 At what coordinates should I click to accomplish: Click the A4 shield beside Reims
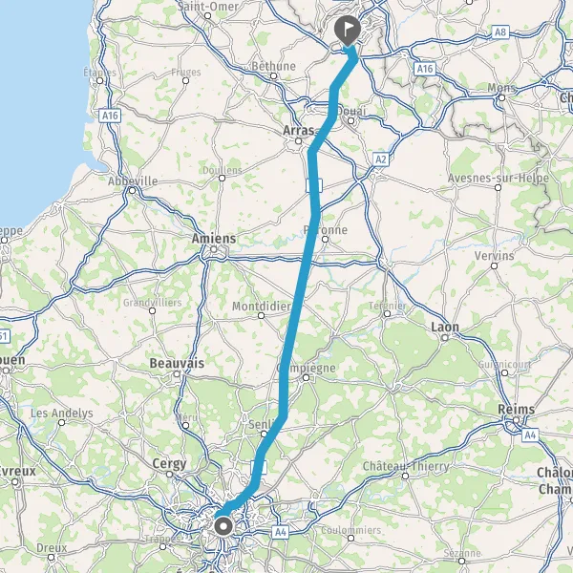click(x=530, y=435)
